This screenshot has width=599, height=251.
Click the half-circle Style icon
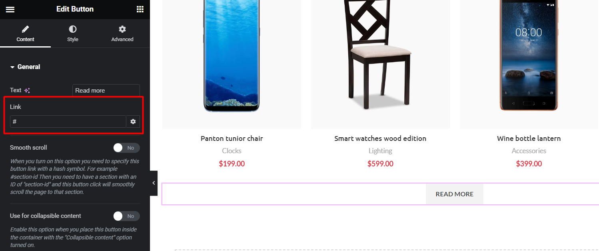(x=72, y=29)
